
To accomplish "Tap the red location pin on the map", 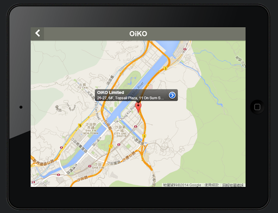I will click(138, 108).
